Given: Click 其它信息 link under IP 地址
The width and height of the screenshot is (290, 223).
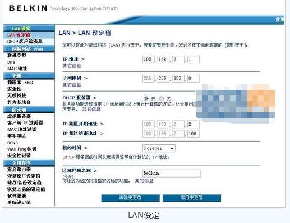Looking at the screenshot, I should [x=72, y=66].
